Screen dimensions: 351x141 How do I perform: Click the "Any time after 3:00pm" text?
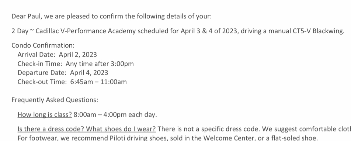(x=100, y=63)
